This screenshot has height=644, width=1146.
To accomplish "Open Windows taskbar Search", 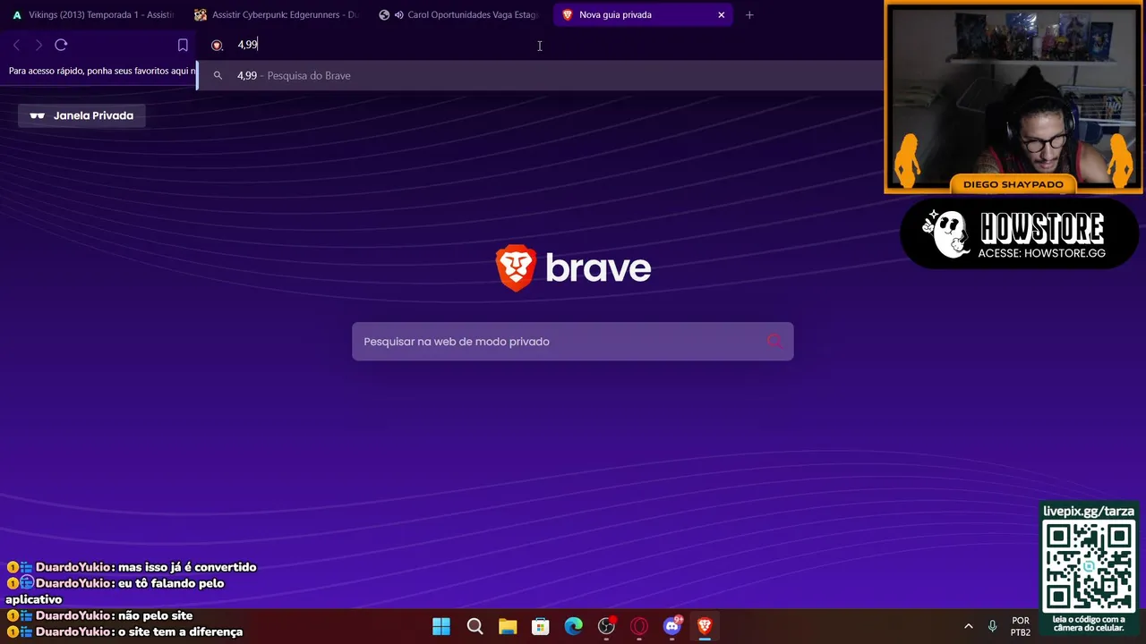I will coord(475,626).
